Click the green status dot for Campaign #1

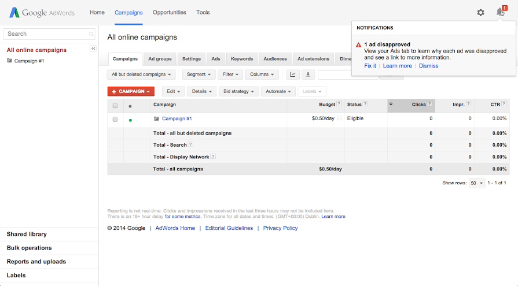130,120
